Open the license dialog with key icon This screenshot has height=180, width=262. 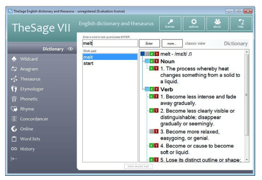click(x=170, y=24)
